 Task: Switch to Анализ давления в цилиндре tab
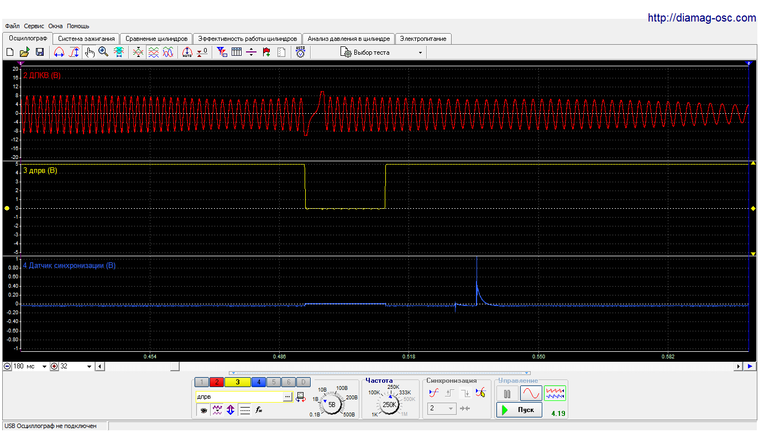[x=349, y=39]
